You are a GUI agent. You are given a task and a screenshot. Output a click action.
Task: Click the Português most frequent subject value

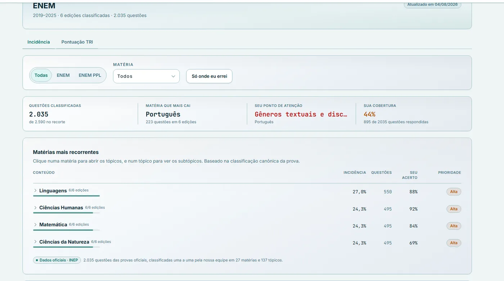tap(163, 114)
